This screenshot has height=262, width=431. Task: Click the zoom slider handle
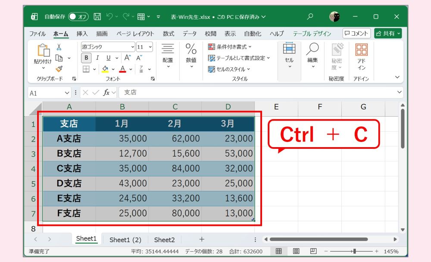[x=355, y=251]
